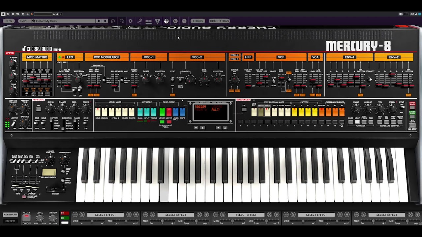Enable SOLO assign mode button
The height and width of the screenshot is (237, 422).
(x=98, y=112)
